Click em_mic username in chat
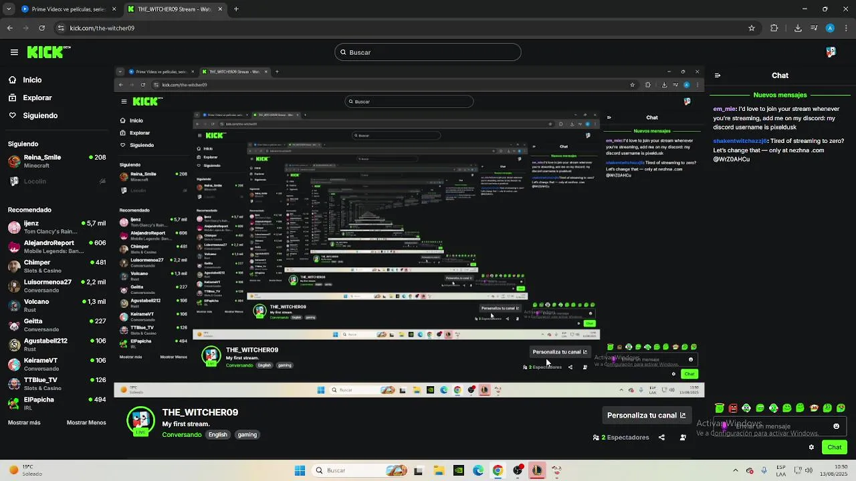 tap(724, 109)
